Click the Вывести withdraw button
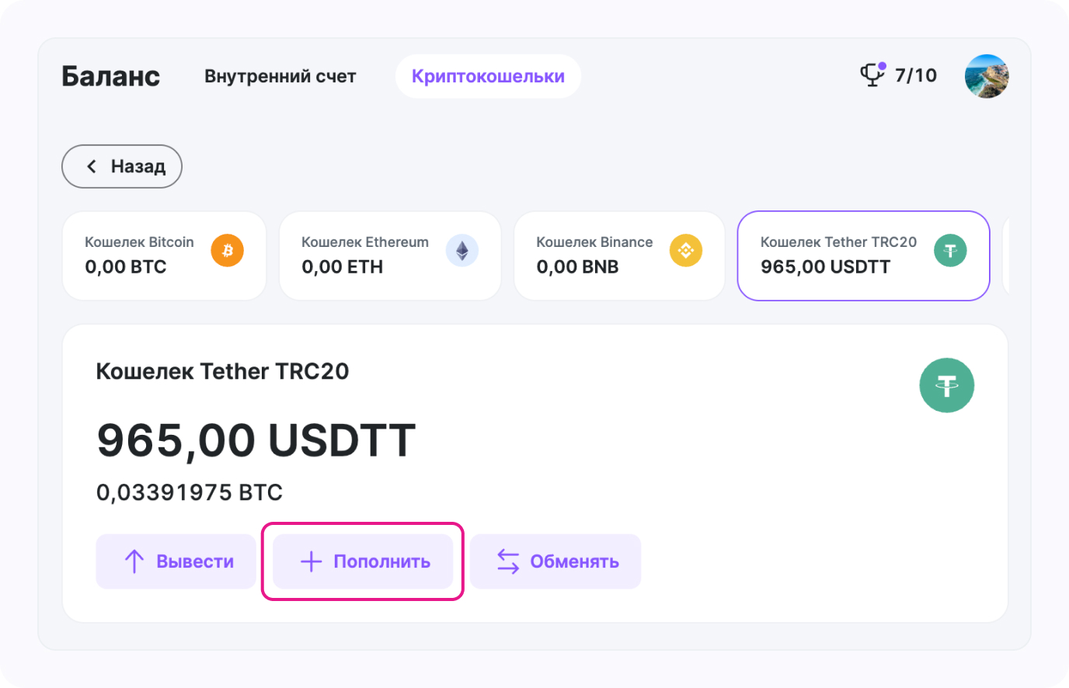This screenshot has width=1069, height=688. [176, 561]
